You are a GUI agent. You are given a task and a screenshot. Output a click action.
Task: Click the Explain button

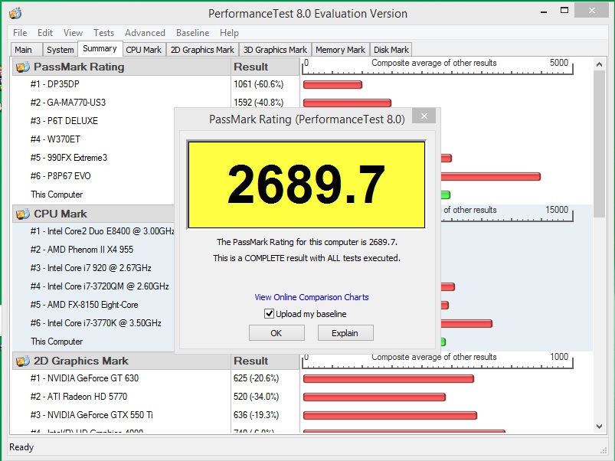click(345, 333)
